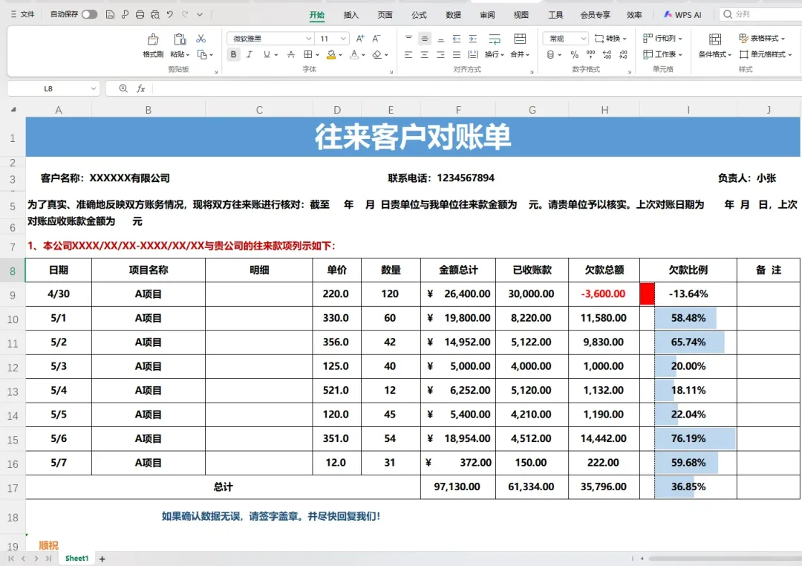The height and width of the screenshot is (566, 802).
Task: Click the Copy icon
Action: click(202, 54)
